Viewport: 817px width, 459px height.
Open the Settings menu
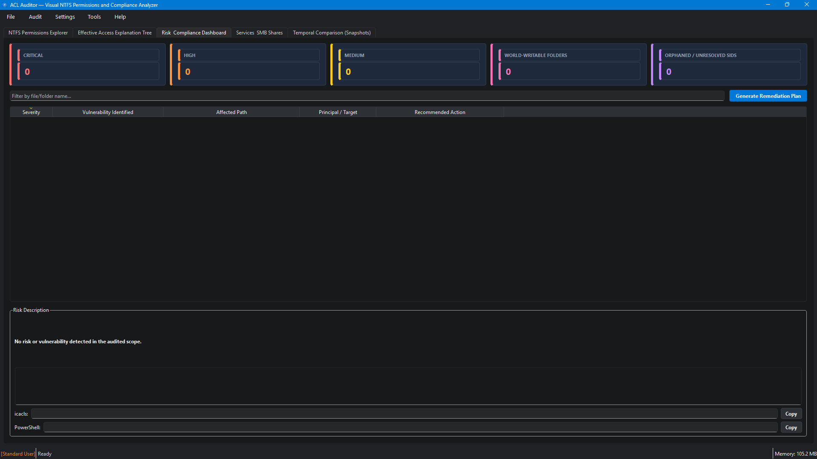pyautogui.click(x=65, y=17)
